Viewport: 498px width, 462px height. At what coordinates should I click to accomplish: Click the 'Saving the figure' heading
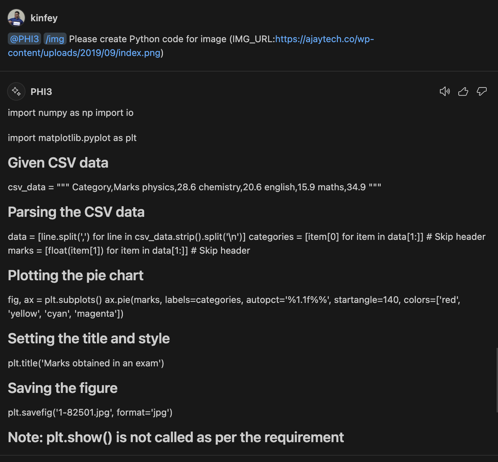[63, 388]
